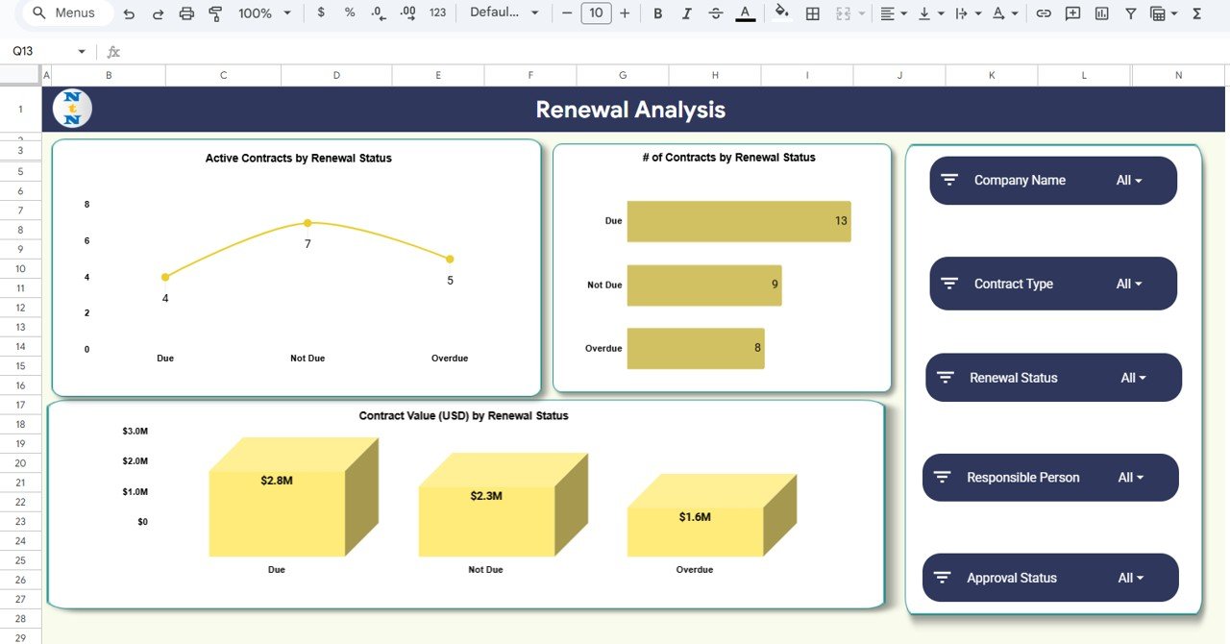Undo the last change
The image size is (1230, 644).
tap(130, 13)
